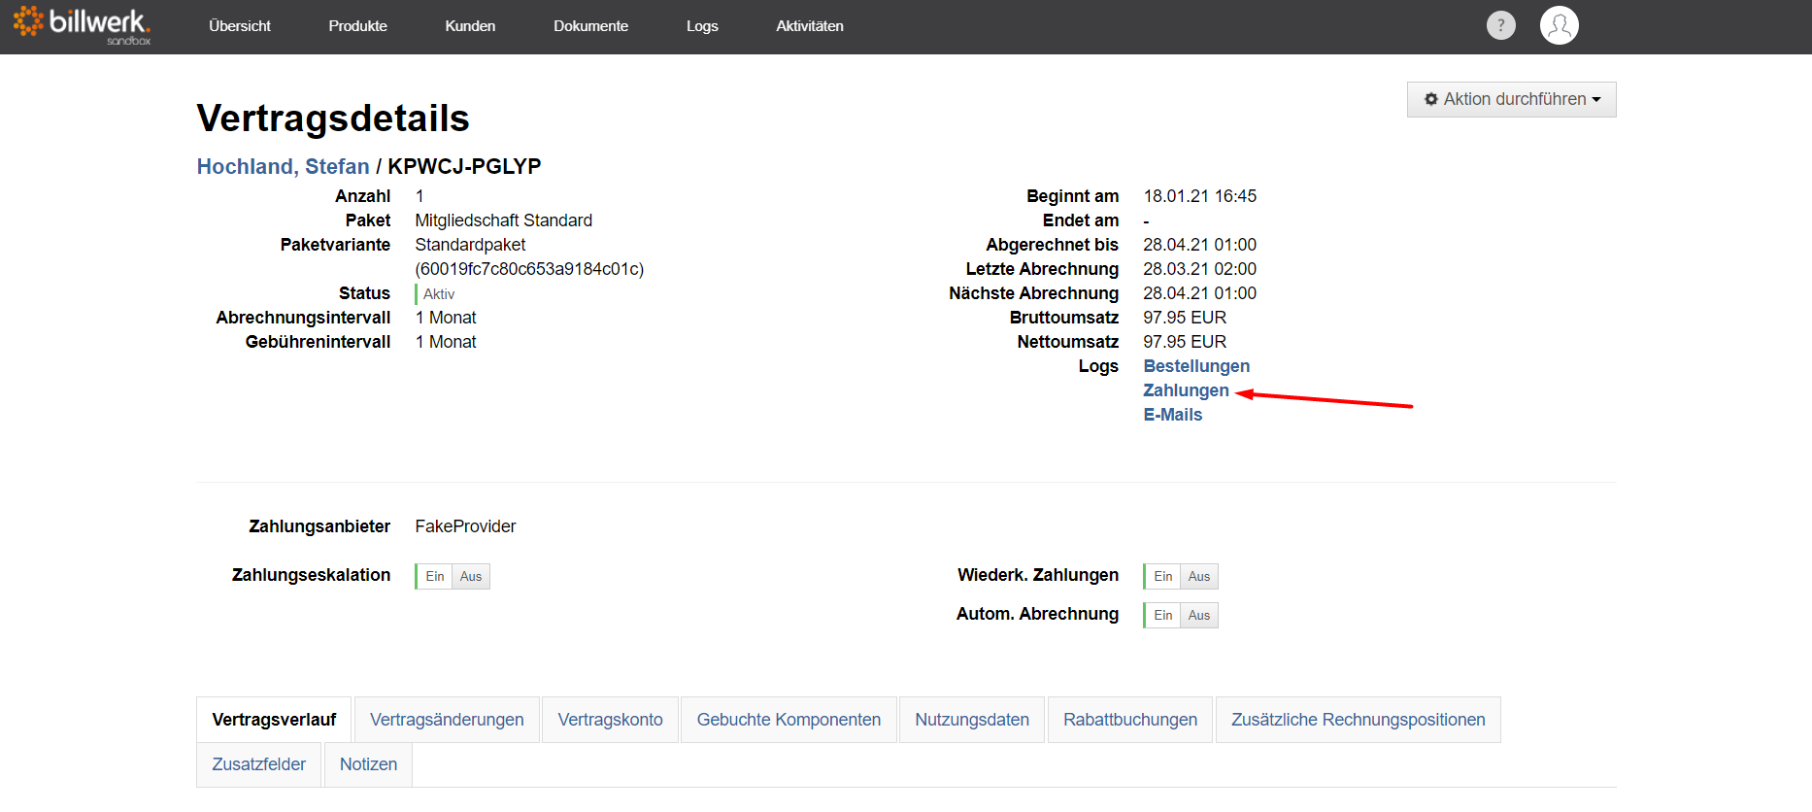Open the Bestellungen logs link

point(1196,366)
